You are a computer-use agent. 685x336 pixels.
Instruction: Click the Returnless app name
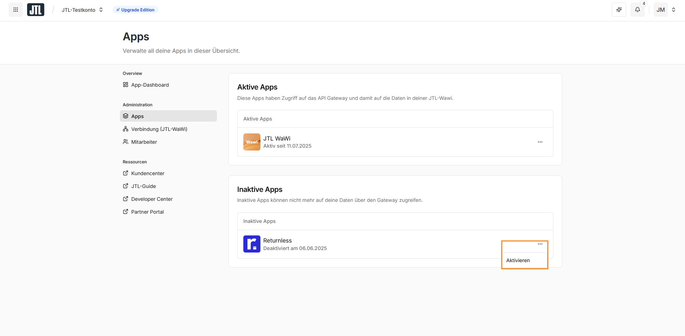click(x=278, y=240)
